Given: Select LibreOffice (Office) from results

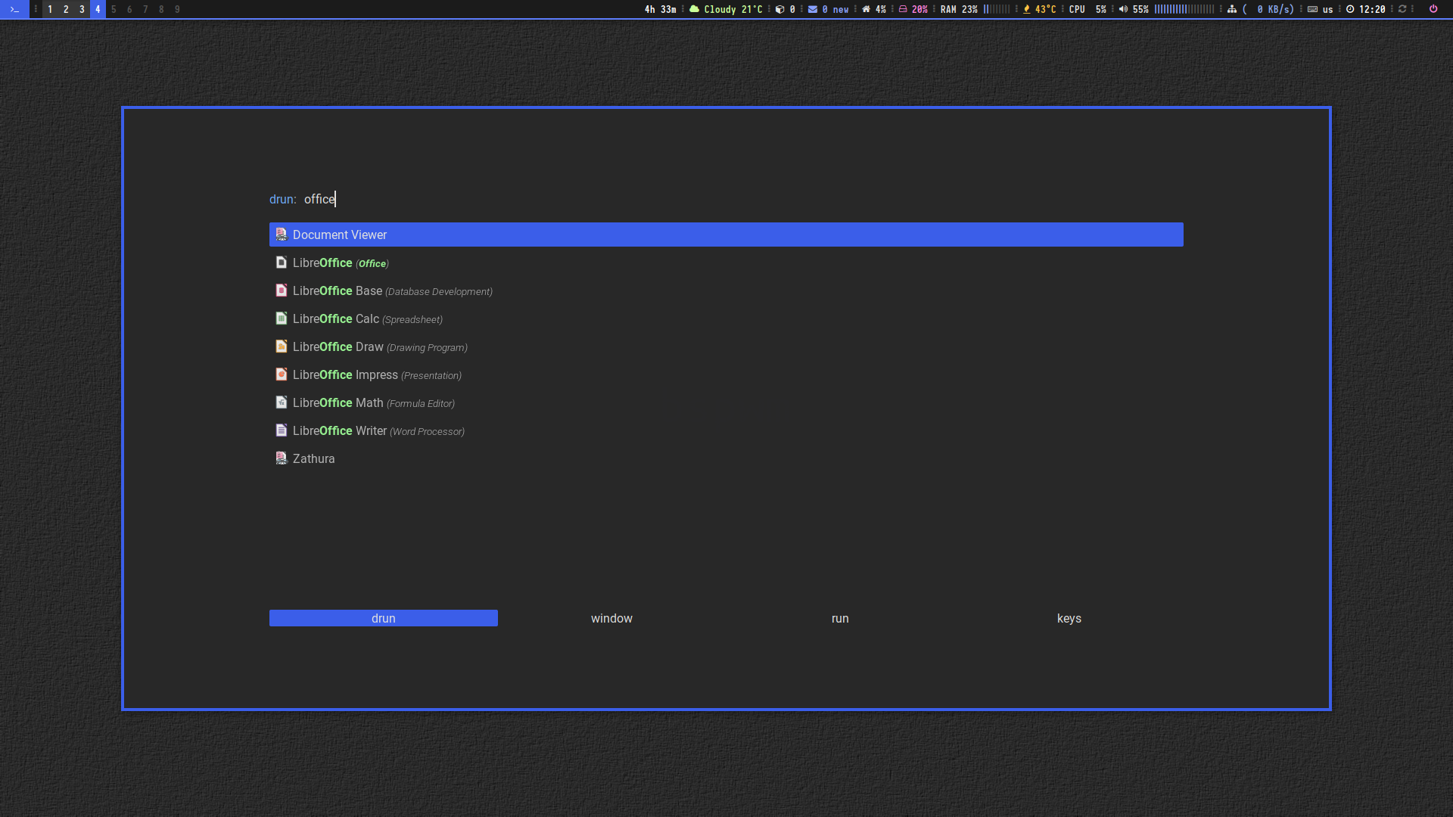Looking at the screenshot, I should [x=726, y=262].
